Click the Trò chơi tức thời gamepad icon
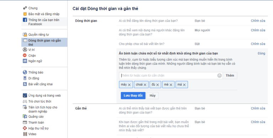 25,101
